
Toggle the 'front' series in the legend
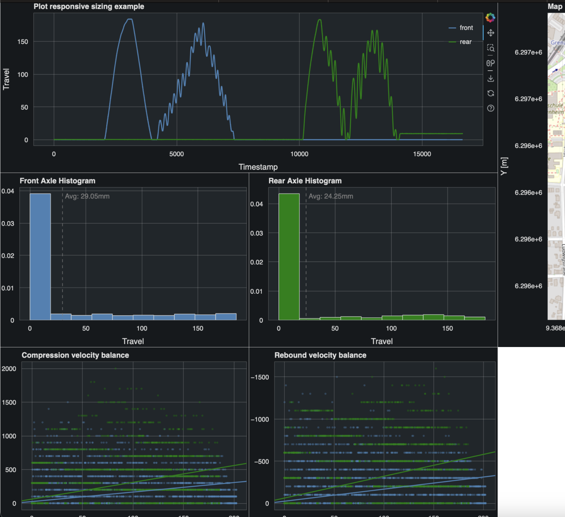(x=461, y=28)
